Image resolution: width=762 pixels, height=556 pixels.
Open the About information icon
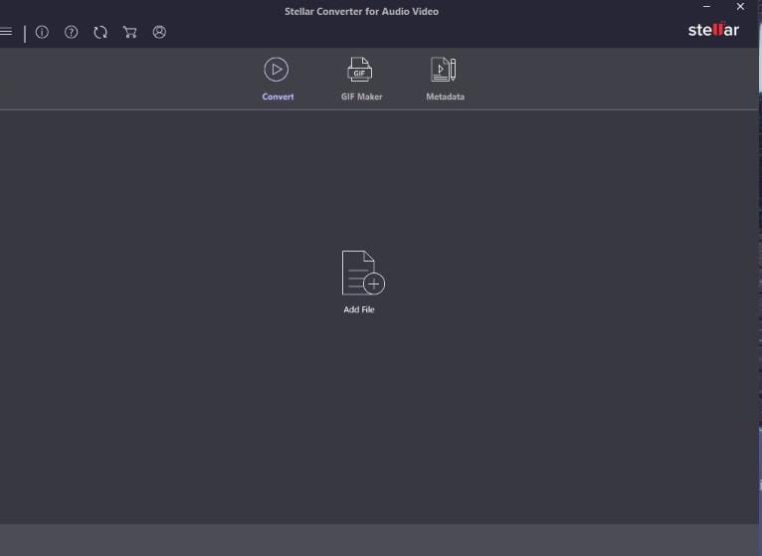pyautogui.click(x=43, y=32)
